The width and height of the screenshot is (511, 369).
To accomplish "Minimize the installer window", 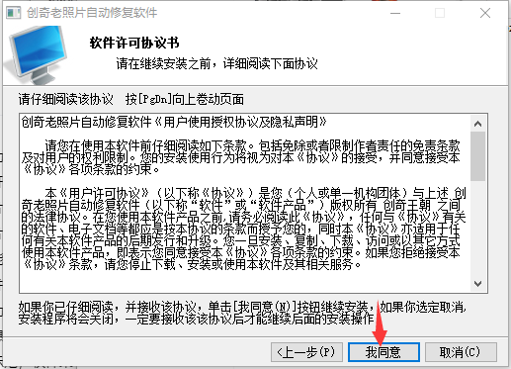I will pyautogui.click(x=395, y=13).
